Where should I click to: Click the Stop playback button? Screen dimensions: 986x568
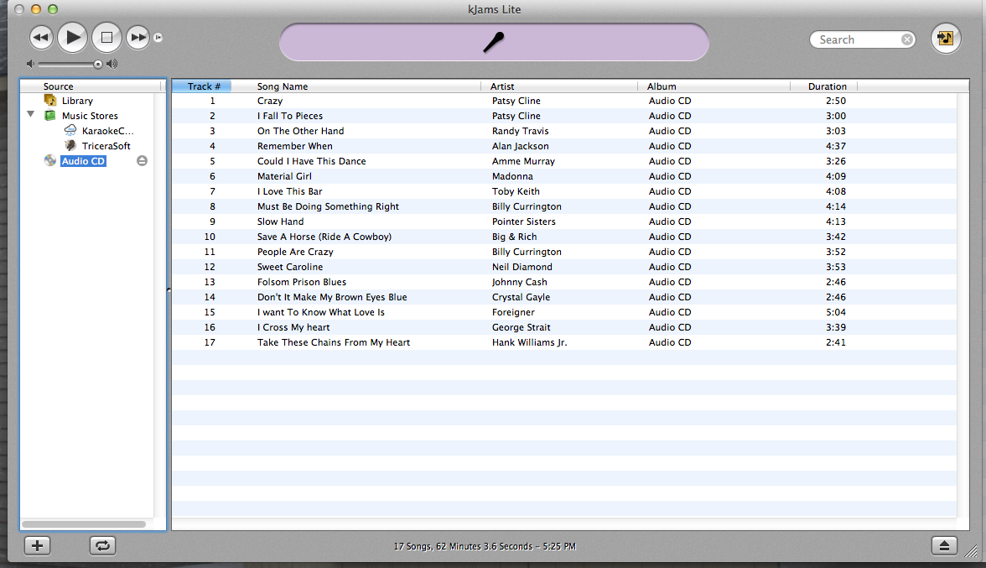click(x=106, y=37)
